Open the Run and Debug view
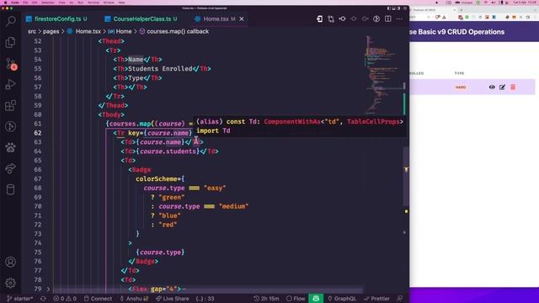 [x=11, y=84]
